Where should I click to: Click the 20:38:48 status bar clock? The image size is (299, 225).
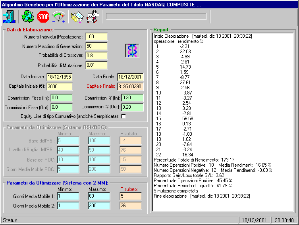(x=284, y=220)
